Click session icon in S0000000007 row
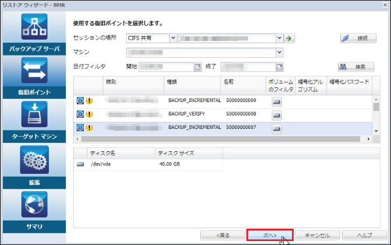This screenshot has width=391, height=245. (80, 127)
